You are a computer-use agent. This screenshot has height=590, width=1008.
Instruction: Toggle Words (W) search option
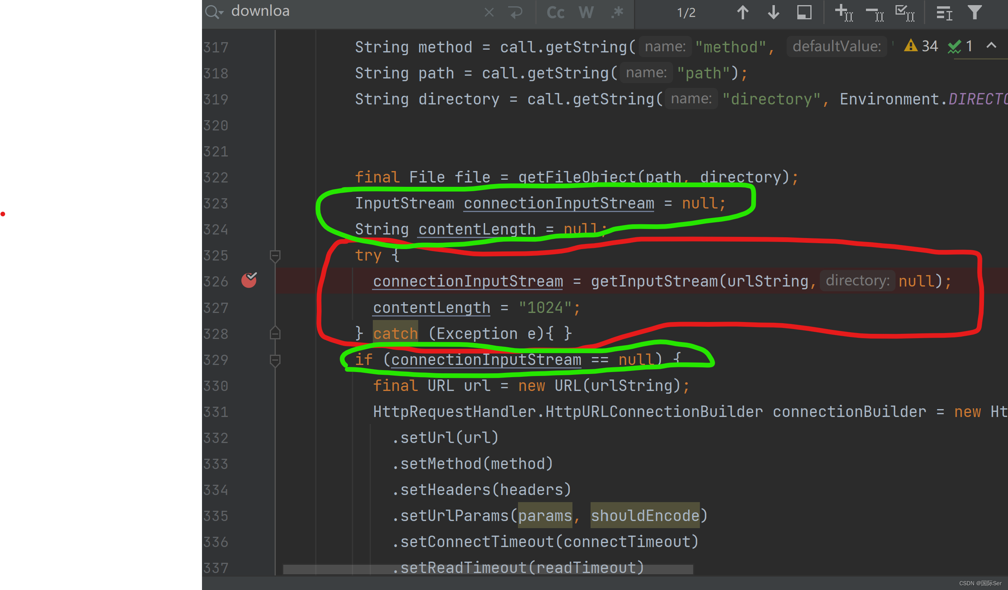pos(586,12)
